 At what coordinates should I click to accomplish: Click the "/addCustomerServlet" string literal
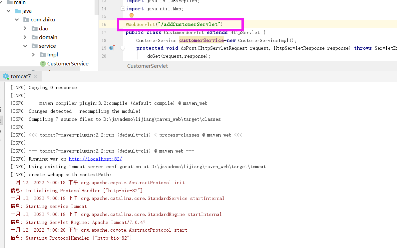point(189,24)
